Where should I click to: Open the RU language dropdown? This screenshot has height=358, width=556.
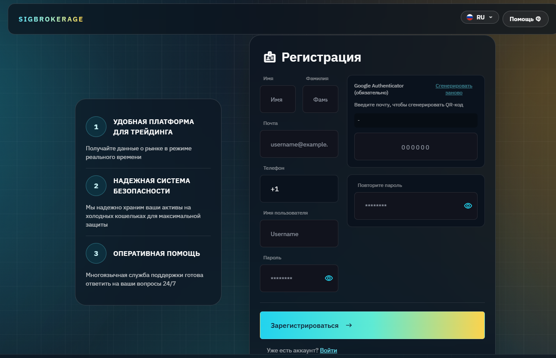[x=480, y=18]
